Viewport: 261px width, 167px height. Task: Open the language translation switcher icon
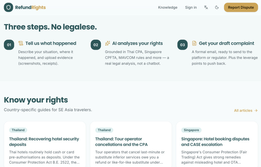pos(206,7)
